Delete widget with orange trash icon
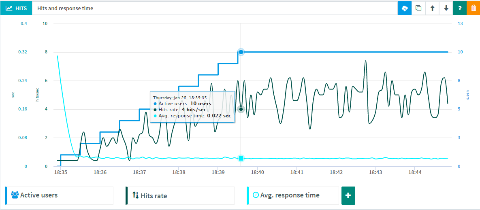The image size is (480, 210). (473, 8)
